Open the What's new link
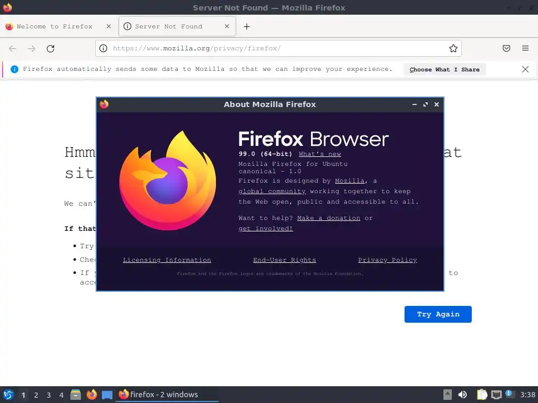 coord(320,154)
